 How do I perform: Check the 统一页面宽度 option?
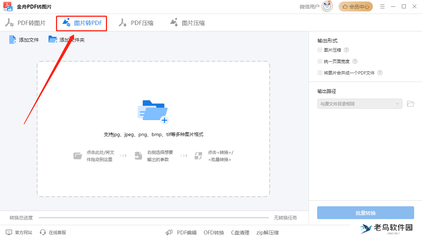[x=320, y=61]
